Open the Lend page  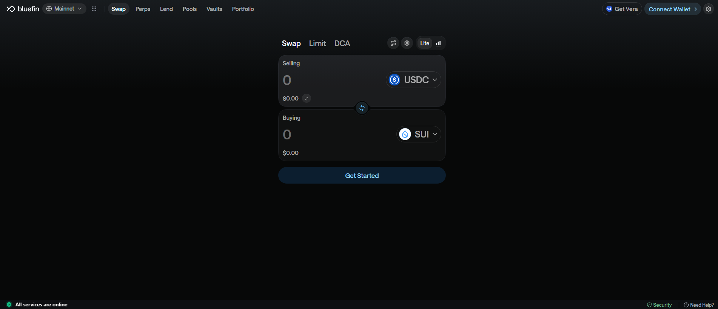(166, 9)
